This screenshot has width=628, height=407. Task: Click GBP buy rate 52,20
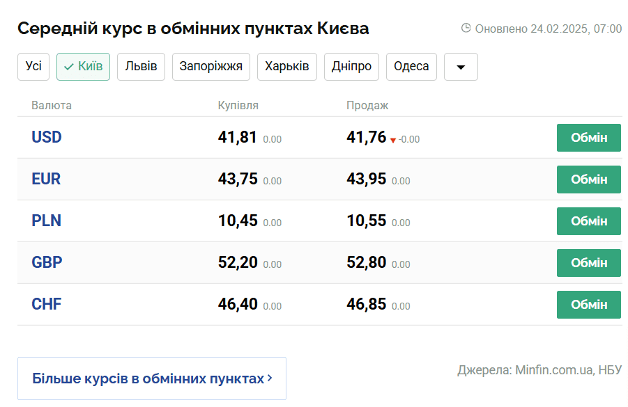tap(238, 262)
